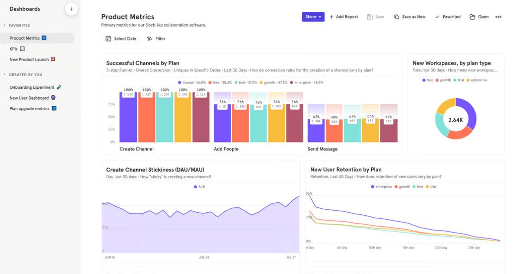
Task: Toggle the Favorited checkmark
Action: [437, 17]
